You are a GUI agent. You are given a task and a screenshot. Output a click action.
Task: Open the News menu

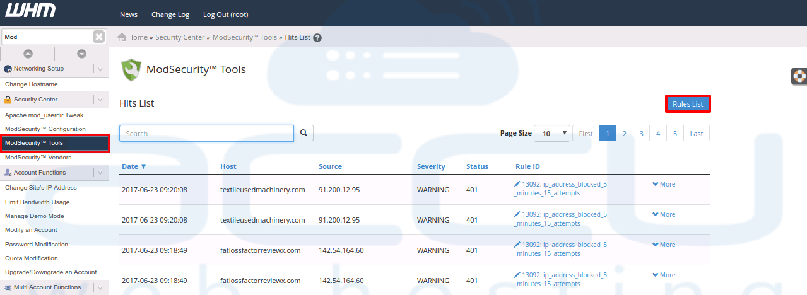(129, 14)
